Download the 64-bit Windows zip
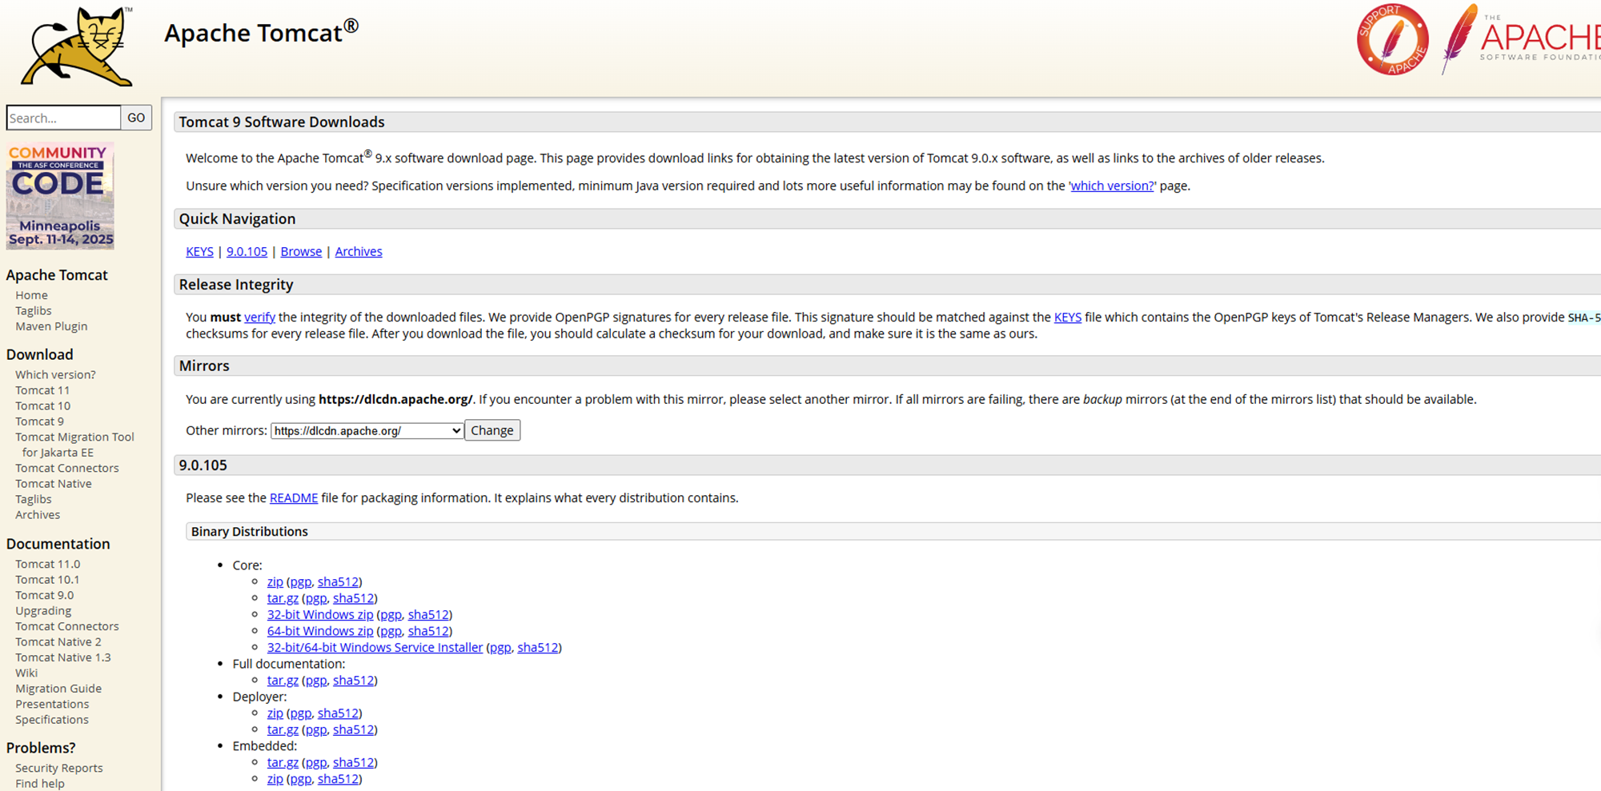 coord(320,631)
